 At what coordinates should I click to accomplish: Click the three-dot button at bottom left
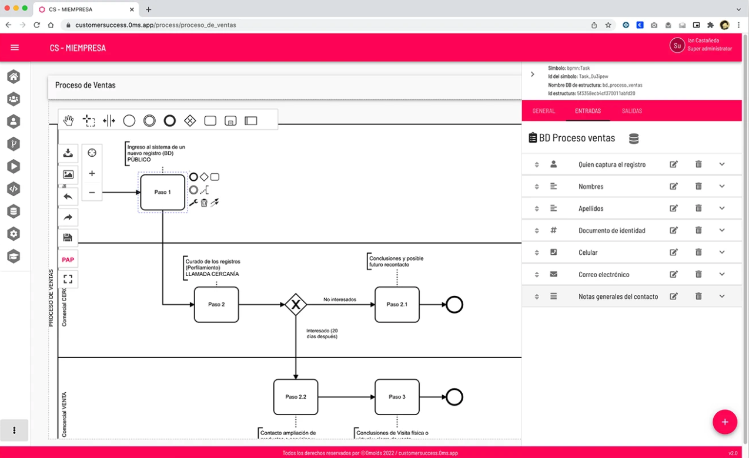pos(14,430)
